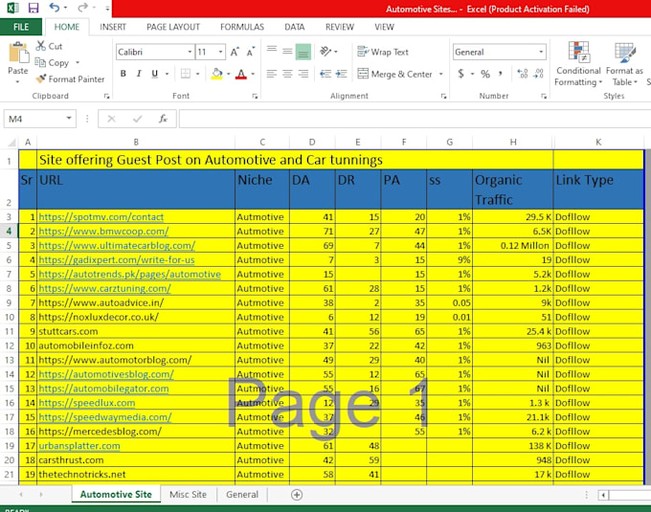Toggle Italic formatting

(x=139, y=74)
